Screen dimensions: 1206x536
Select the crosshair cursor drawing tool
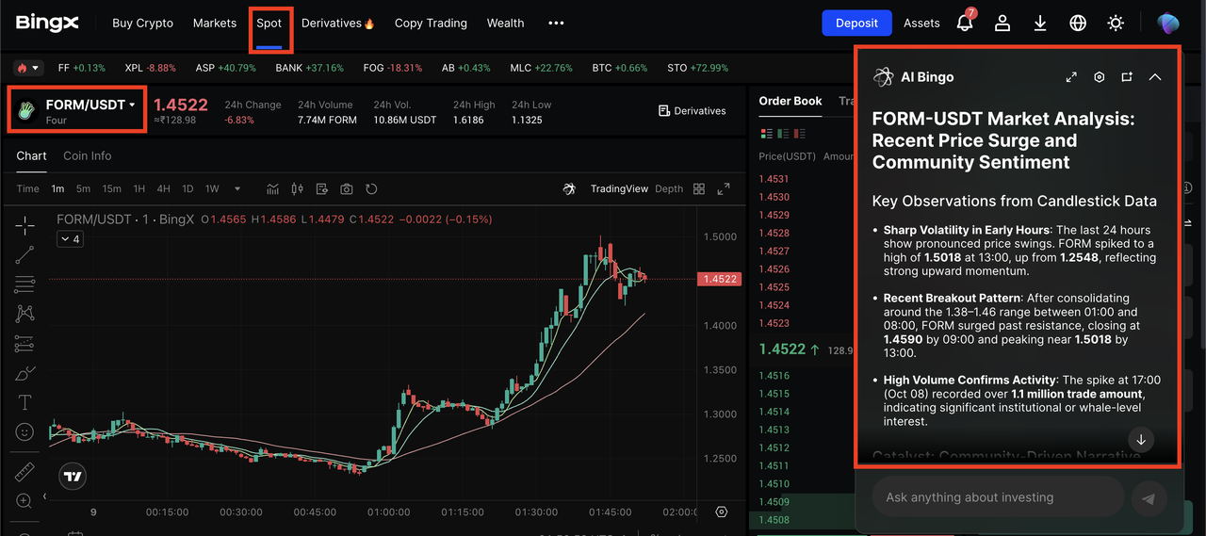(25, 224)
